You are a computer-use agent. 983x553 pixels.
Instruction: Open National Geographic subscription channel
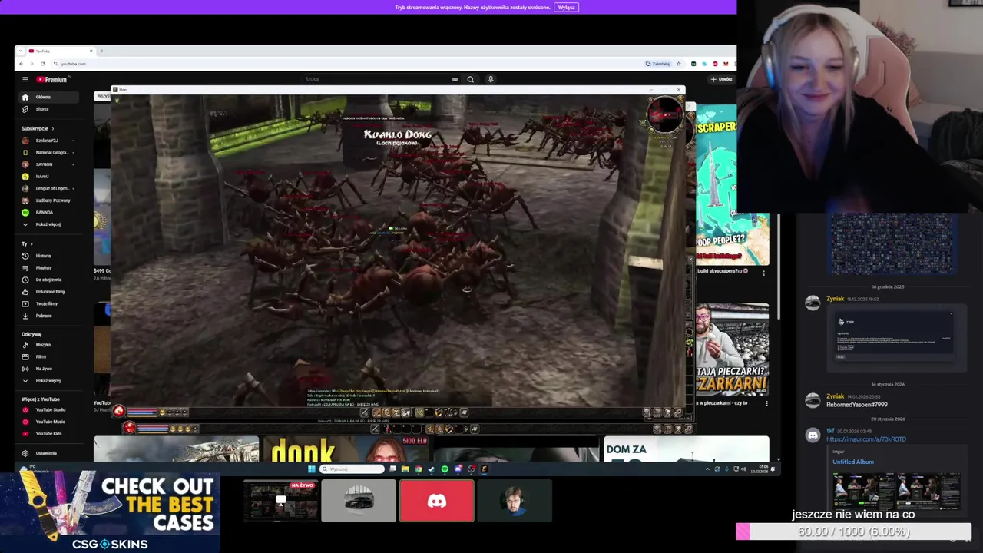point(48,152)
